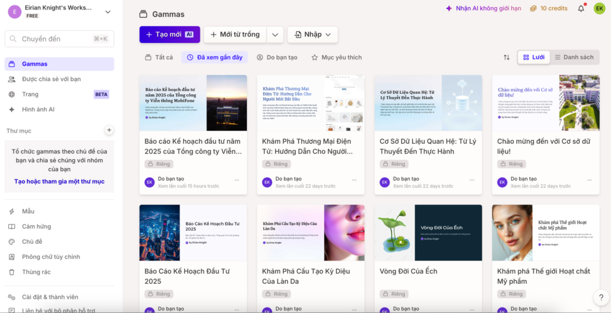Open Thùng rác trash in sidebar

click(x=36, y=272)
